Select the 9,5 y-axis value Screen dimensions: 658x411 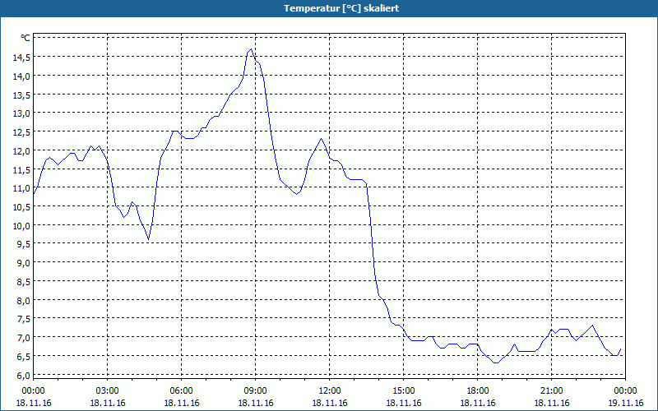click(24, 244)
